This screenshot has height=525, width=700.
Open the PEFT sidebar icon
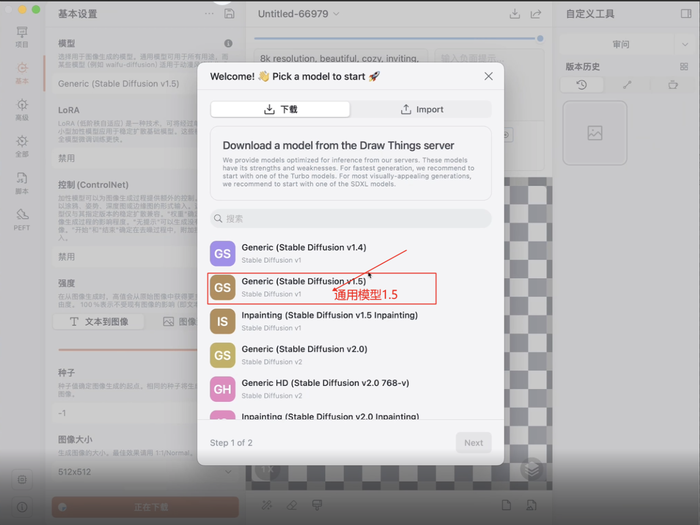[x=22, y=220]
